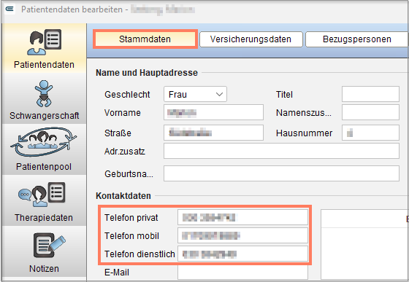Open the Schwangerschaft baby icon section

tap(44, 99)
